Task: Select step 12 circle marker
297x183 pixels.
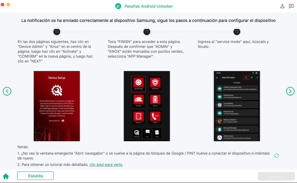Action: (x=237, y=32)
